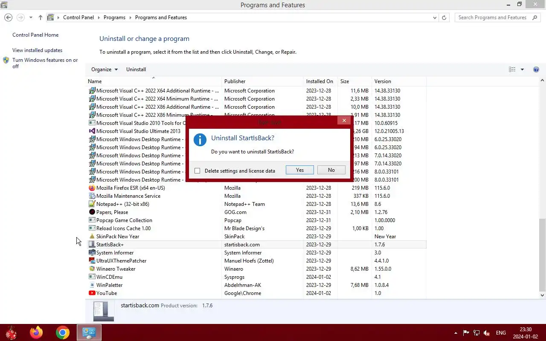Click the change view layout icon
Viewport: 546px width, 341px height.
click(512, 69)
